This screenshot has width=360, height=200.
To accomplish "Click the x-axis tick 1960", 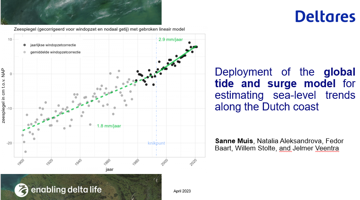I will (107, 162).
